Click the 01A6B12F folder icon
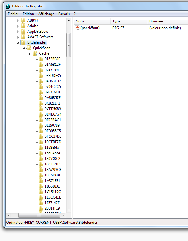188x241 pixels. point(41,65)
